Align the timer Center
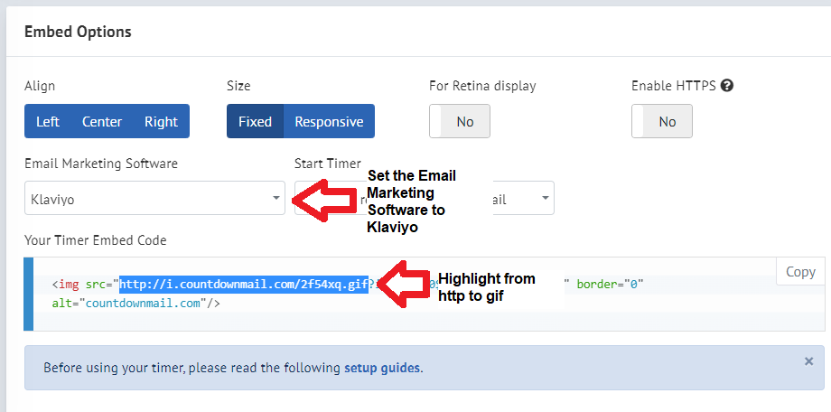This screenshot has width=831, height=412. point(102,121)
